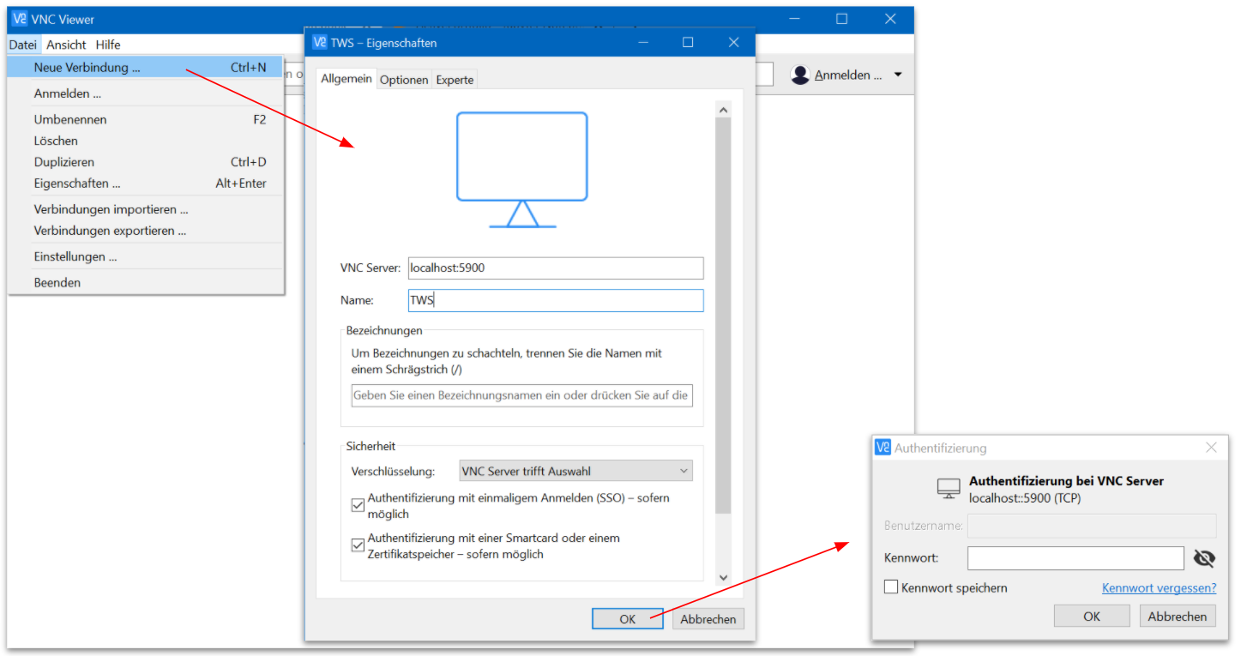Click the small monitor icon in Authentifizierung dialog
This screenshot has height=656, width=1241.
[x=949, y=489]
